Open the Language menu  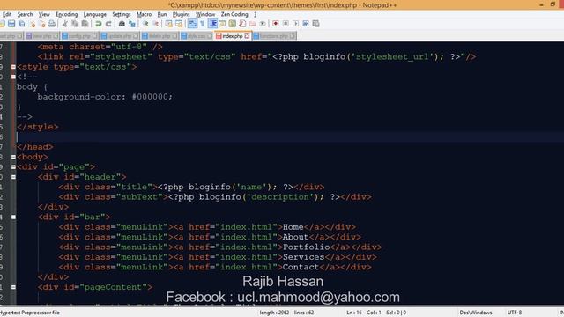coord(95,14)
